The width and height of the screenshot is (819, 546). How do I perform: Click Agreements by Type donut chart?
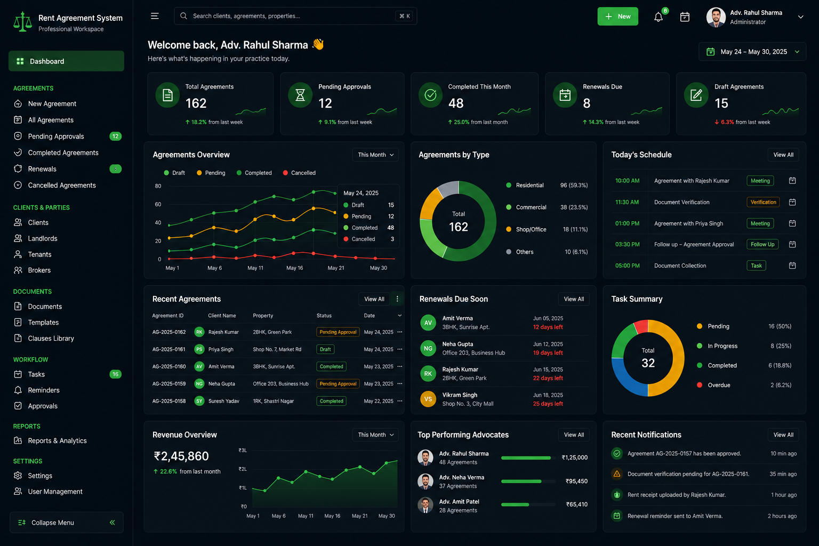[x=459, y=221]
